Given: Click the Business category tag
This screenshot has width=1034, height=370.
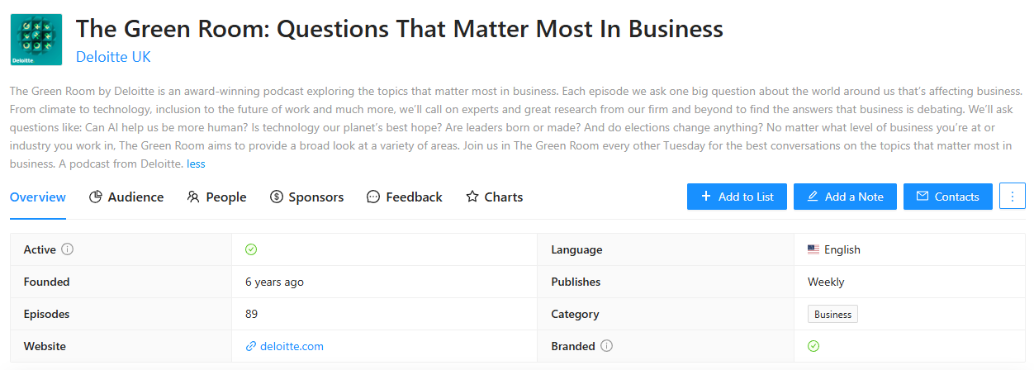Looking at the screenshot, I should coord(832,314).
